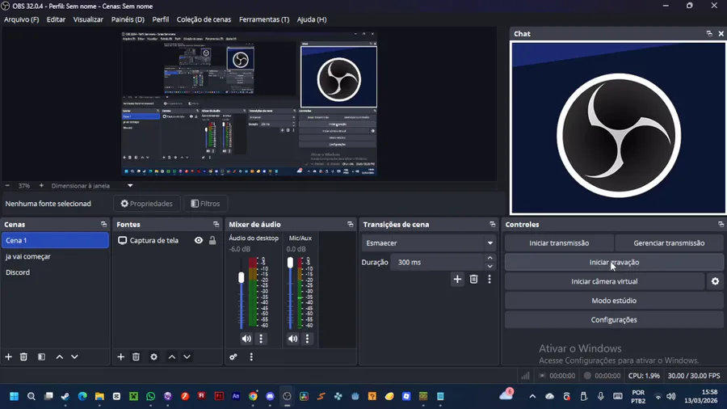Click the Duração 300 ms field

438,262
